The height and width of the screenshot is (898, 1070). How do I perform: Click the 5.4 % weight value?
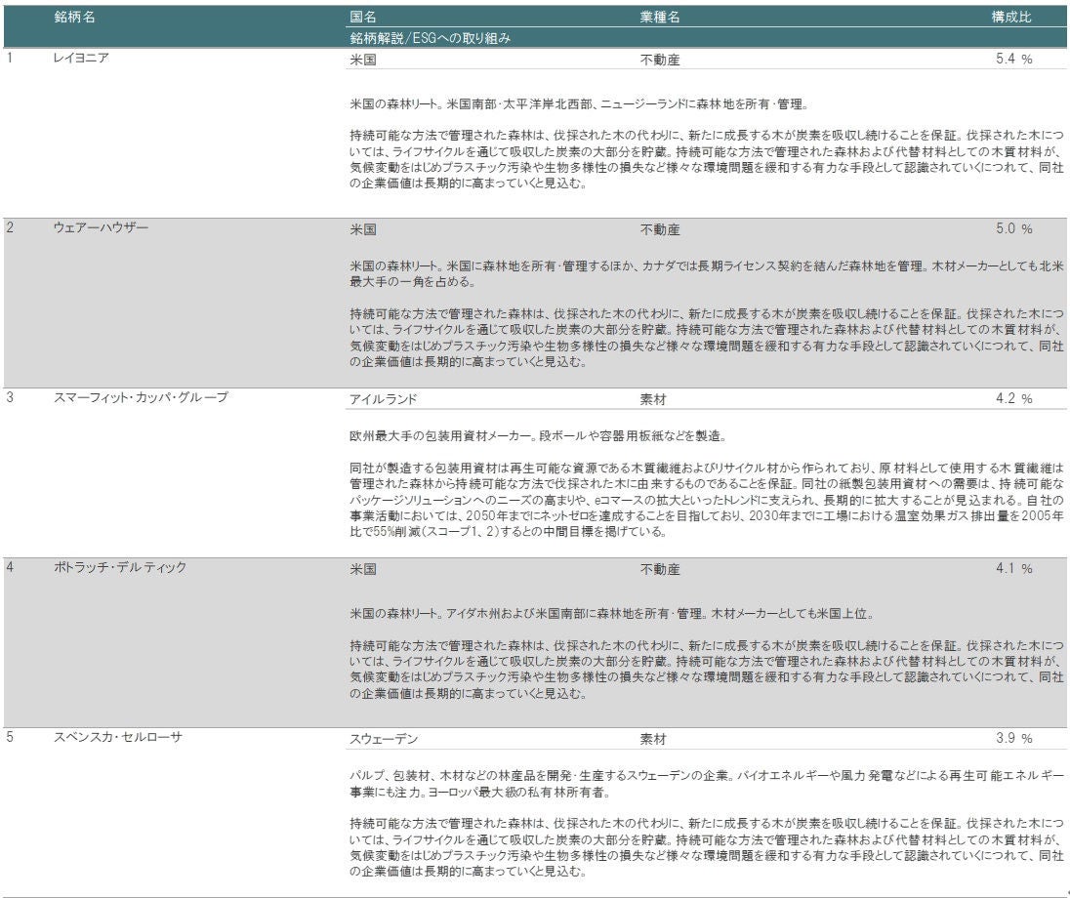(x=1013, y=60)
